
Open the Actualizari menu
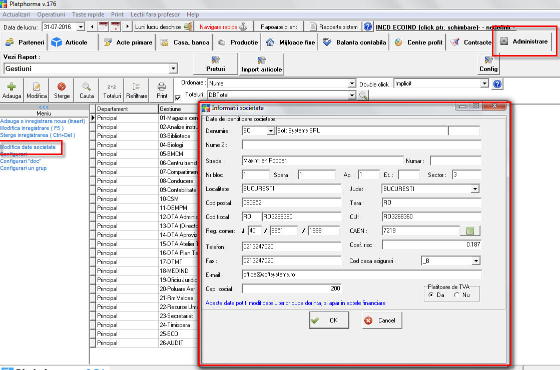[x=16, y=14]
